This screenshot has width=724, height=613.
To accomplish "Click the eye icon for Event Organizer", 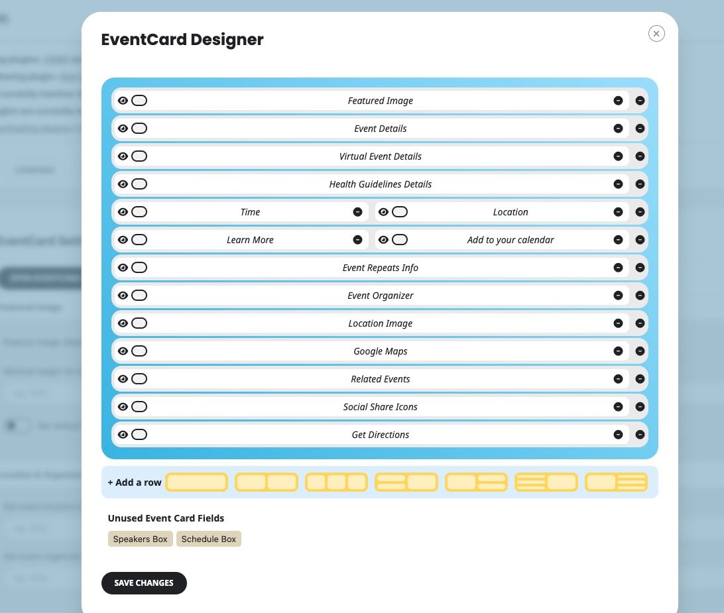I will (x=123, y=296).
